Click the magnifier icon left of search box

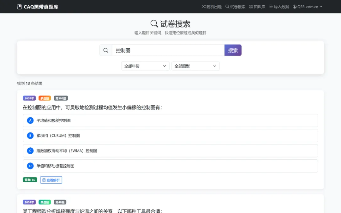[106, 50]
